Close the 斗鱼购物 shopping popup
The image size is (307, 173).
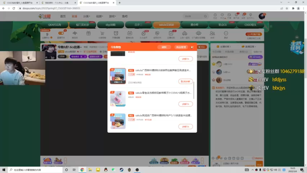192,47
